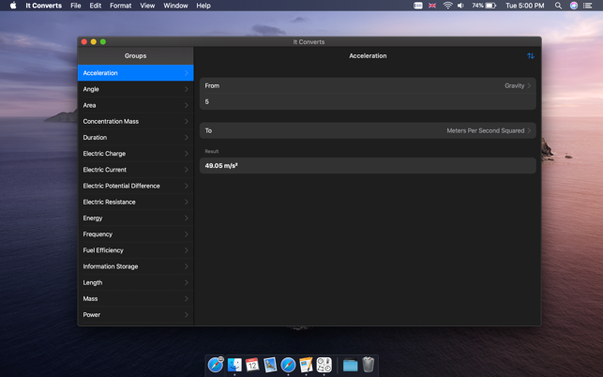Image resolution: width=603 pixels, height=377 pixels.
Task: Open the From unit Gravity selector
Action: pyautogui.click(x=516, y=85)
